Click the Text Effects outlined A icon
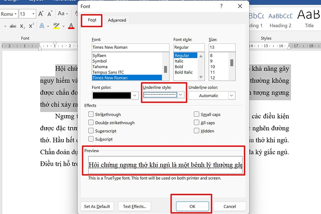Viewport: 321px width, 214px height. click(42, 26)
